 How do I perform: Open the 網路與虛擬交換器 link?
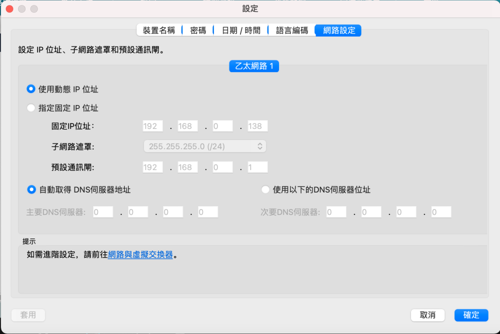140,254
